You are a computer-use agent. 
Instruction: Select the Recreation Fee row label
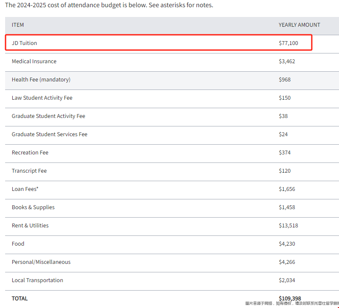[x=30, y=153]
